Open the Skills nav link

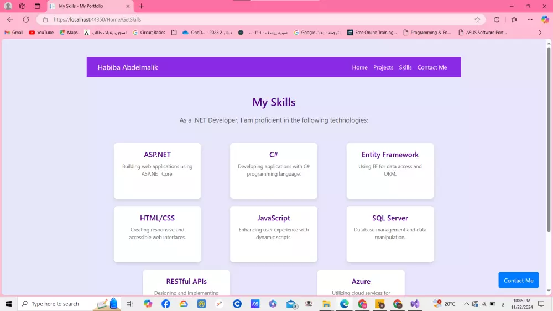tap(405, 67)
